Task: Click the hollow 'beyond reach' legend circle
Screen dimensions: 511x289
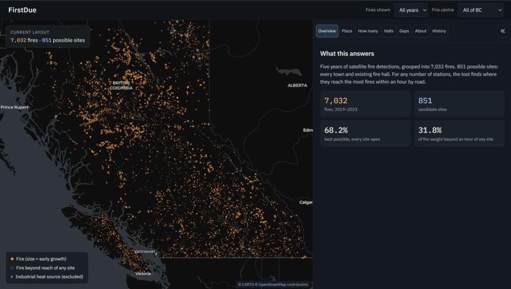Action: (x=12, y=268)
